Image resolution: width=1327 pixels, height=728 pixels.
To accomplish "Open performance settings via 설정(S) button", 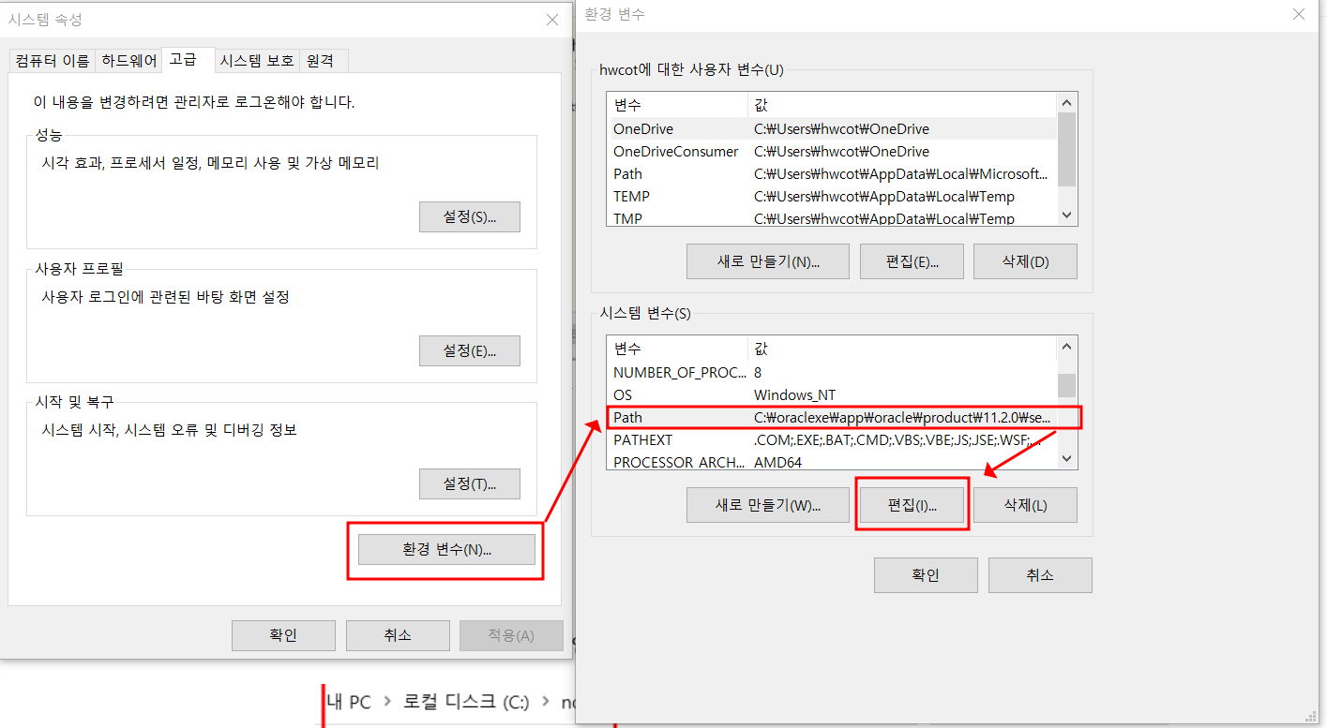I will [469, 216].
